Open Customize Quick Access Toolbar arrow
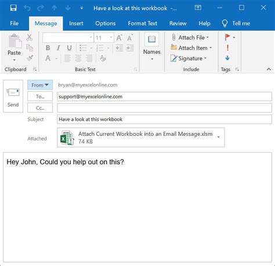 pyautogui.click(x=82, y=8)
